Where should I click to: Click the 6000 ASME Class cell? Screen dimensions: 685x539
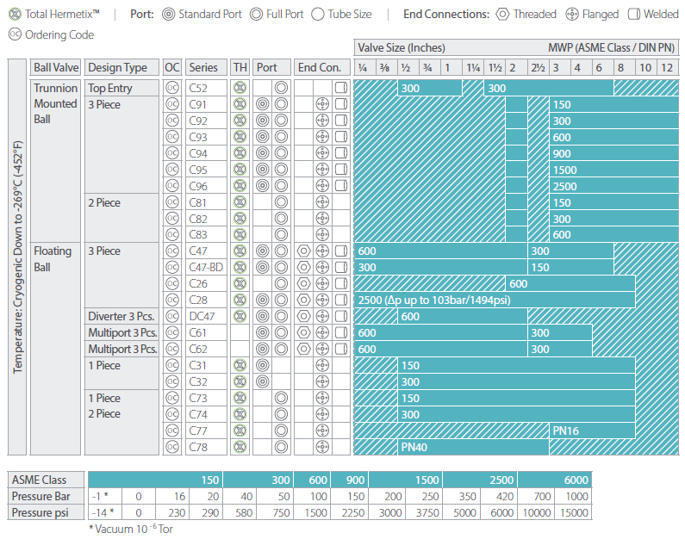coord(576,480)
